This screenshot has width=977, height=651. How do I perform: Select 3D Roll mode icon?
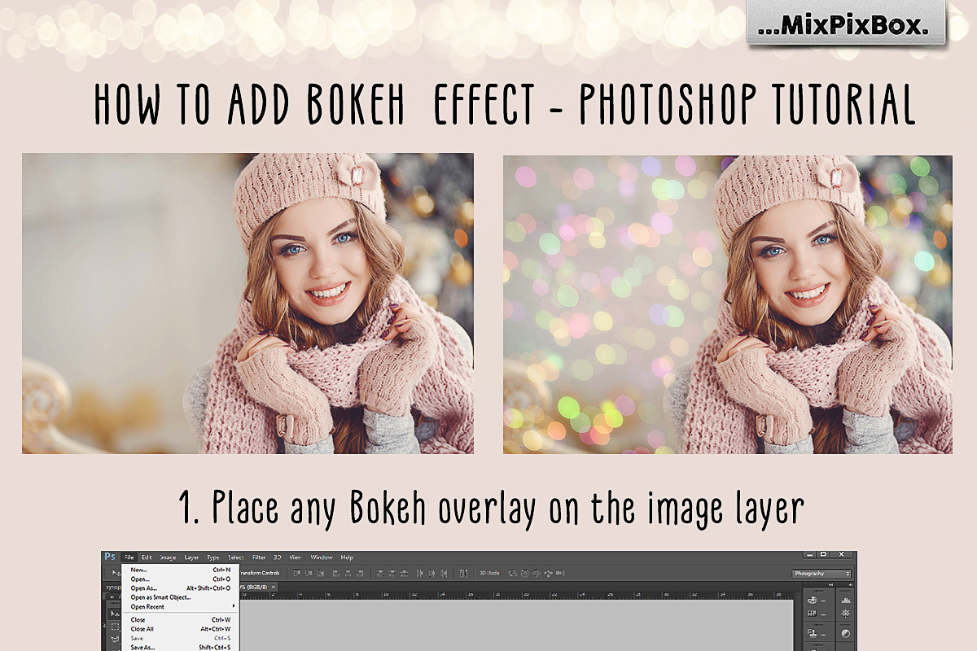click(x=525, y=573)
